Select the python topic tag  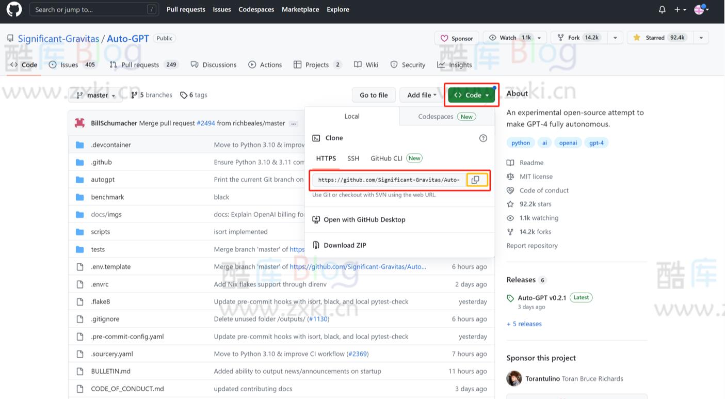pyautogui.click(x=520, y=143)
